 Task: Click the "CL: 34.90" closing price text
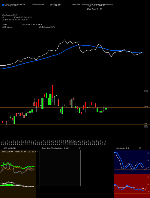(55, 5)
